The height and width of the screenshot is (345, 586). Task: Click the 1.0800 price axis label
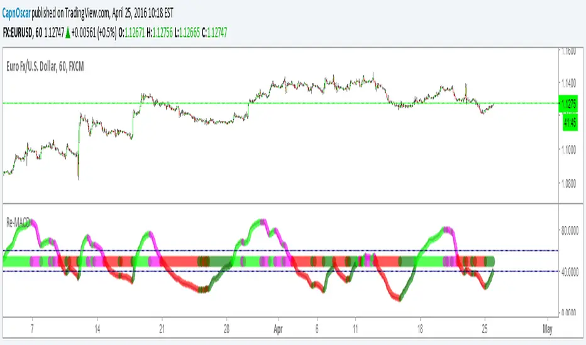[569, 184]
